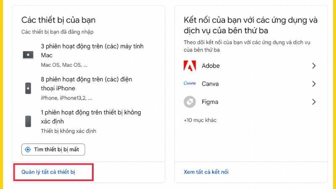Image resolution: width=336 pixels, height=189 pixels.
Task: Select the Adobe connection label
Action: (211, 66)
